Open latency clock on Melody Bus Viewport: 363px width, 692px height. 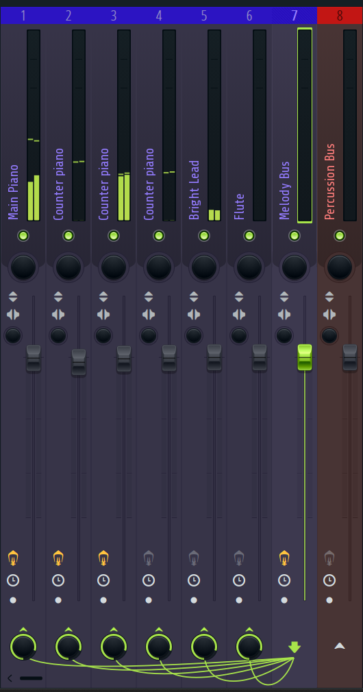pyautogui.click(x=284, y=580)
